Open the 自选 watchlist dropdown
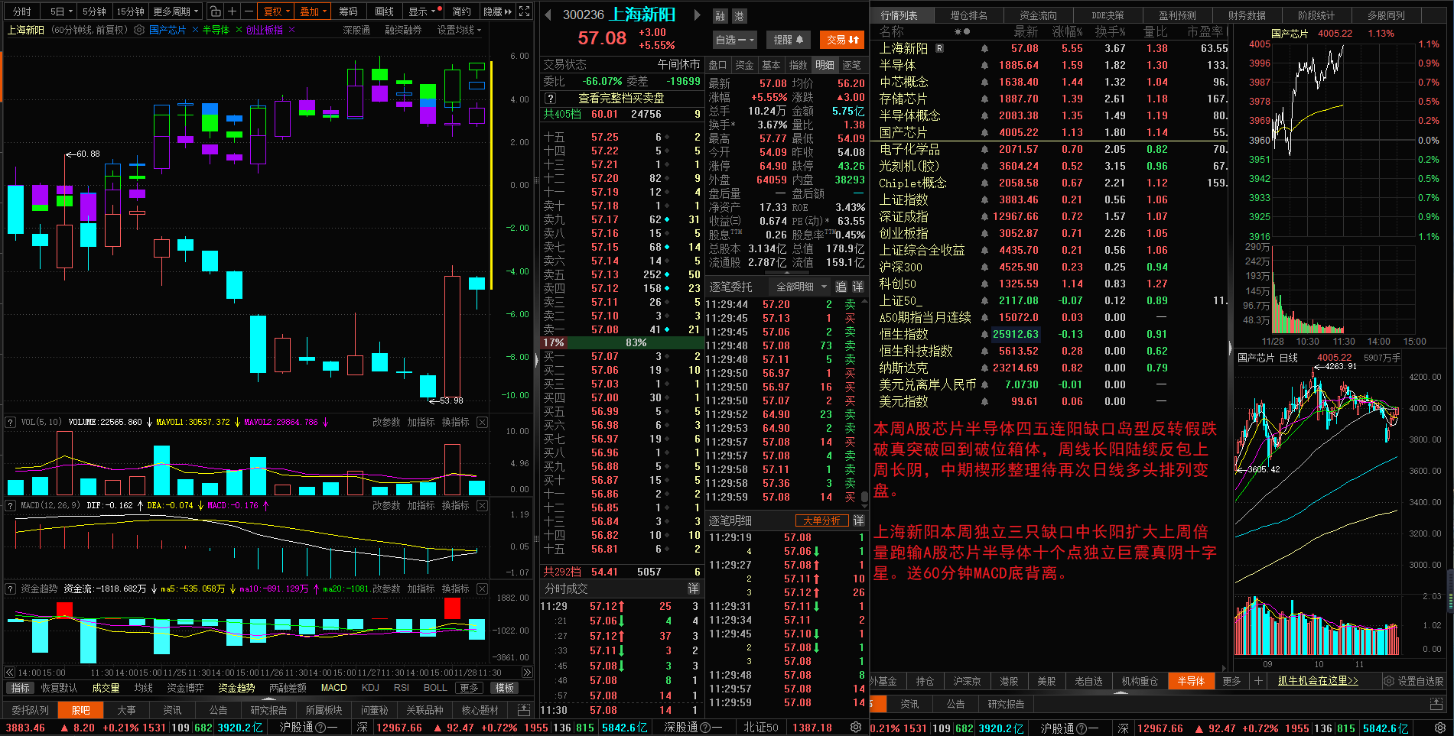The image size is (1454, 736). click(x=735, y=40)
